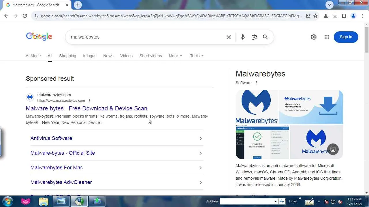Click the more images icon in knowledge panel

pos(333,149)
